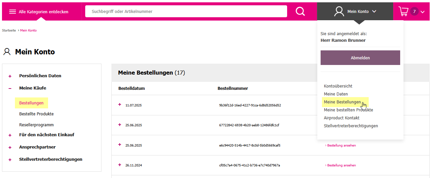This screenshot has height=178, width=433.
Task: Choose Kontoübersicht from account dropdown
Action: [x=338, y=86]
